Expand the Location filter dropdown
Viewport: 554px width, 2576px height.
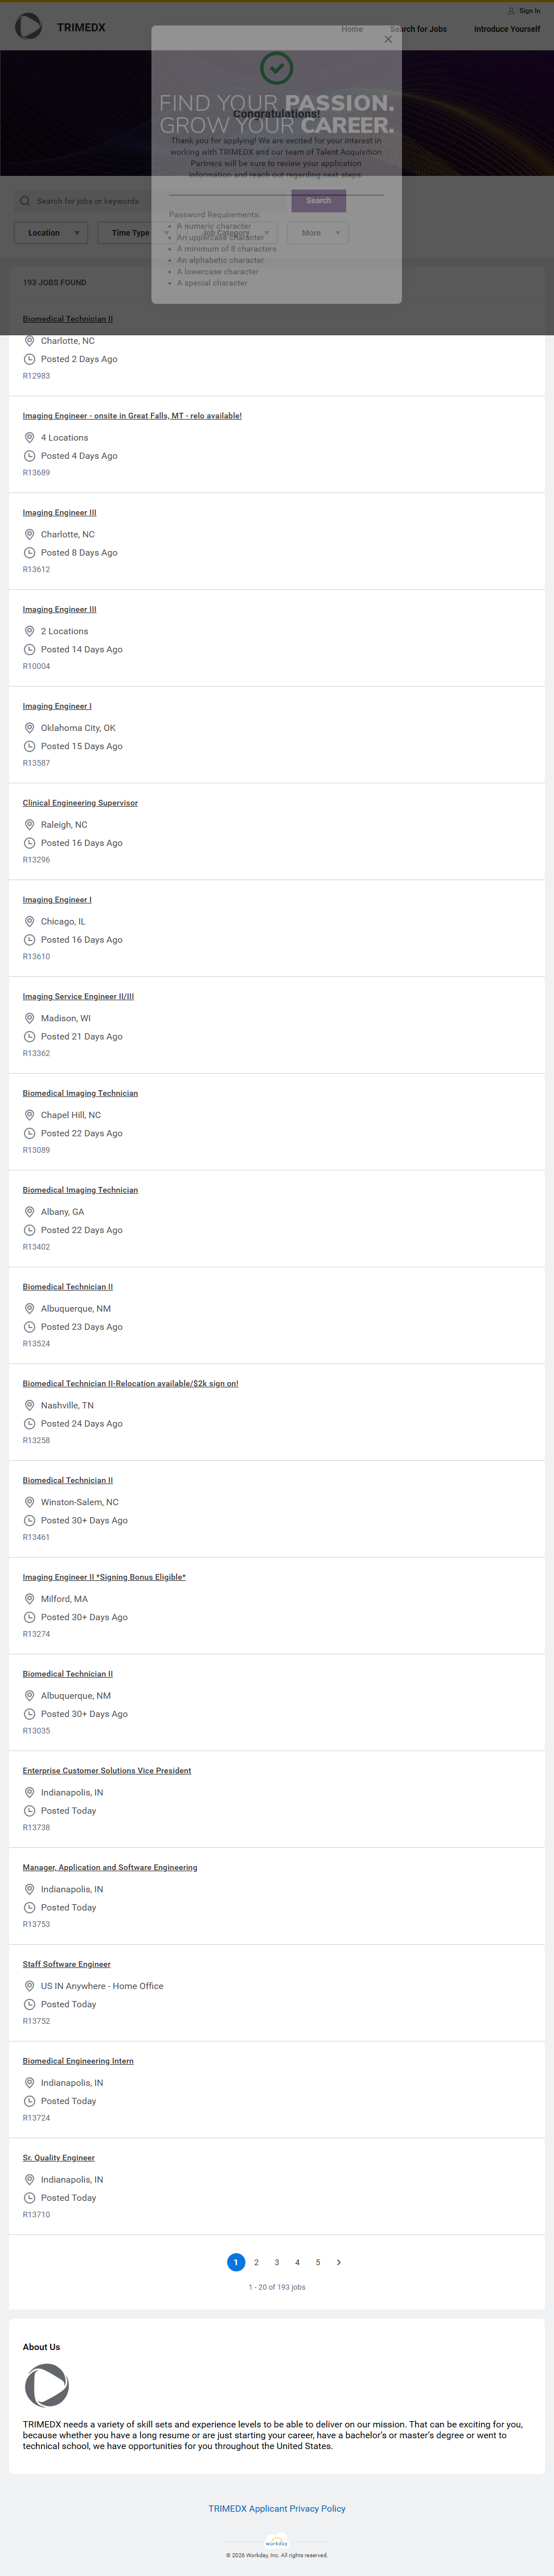click(x=51, y=233)
